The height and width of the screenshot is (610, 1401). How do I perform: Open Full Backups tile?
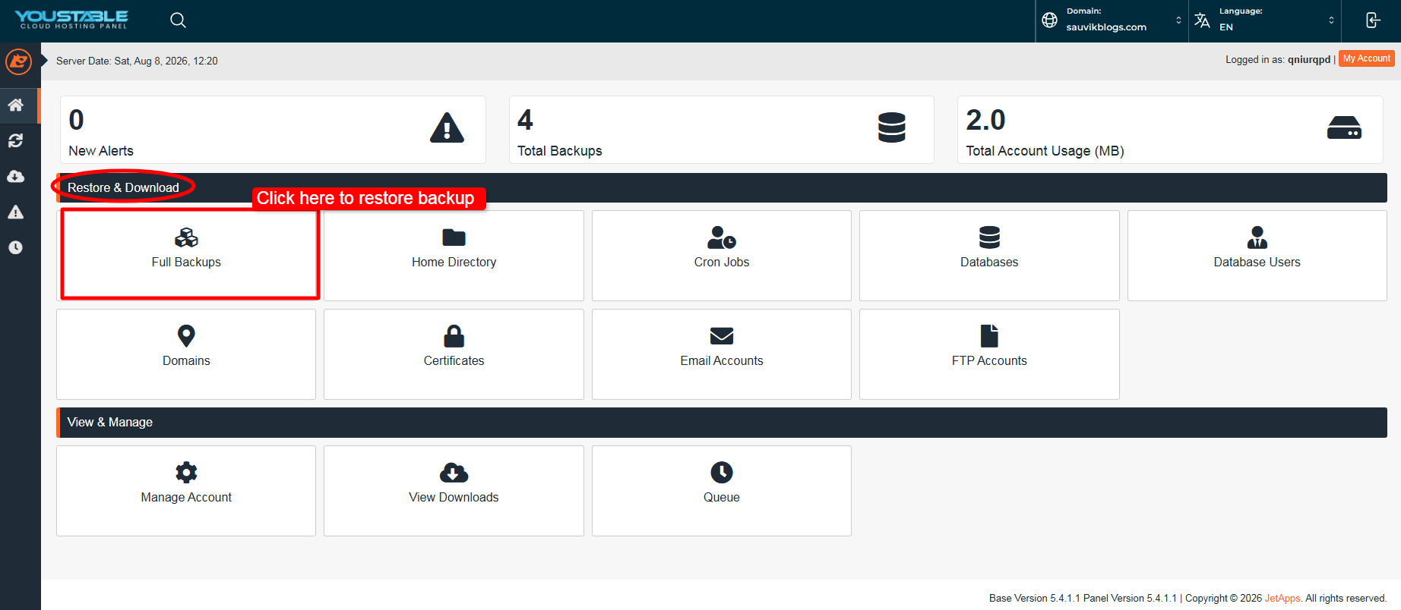tap(186, 256)
